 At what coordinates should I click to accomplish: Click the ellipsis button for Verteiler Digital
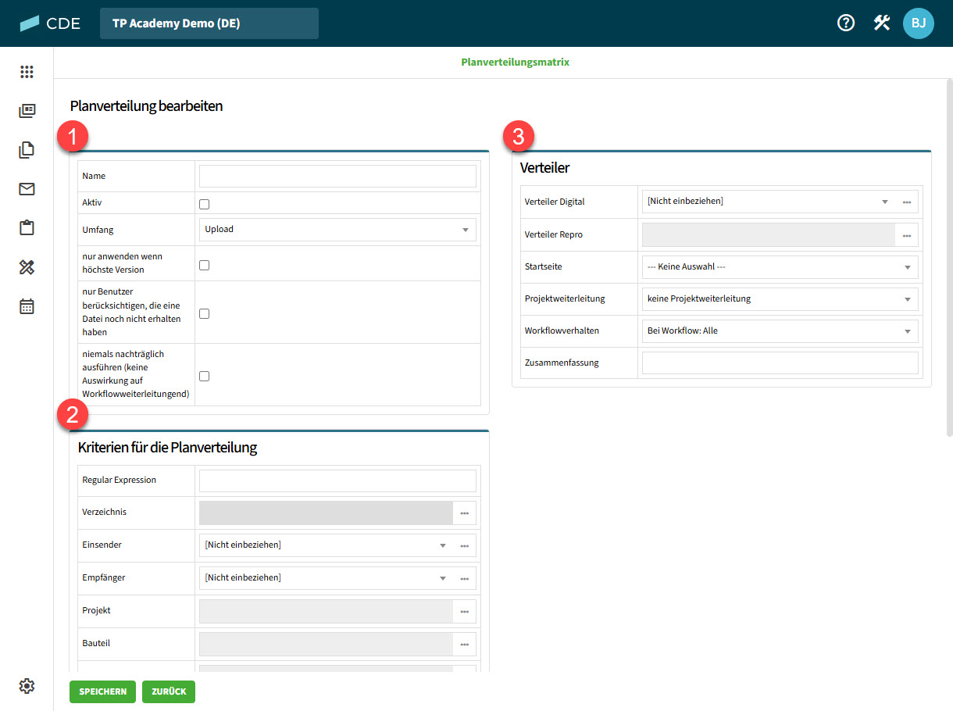click(x=907, y=202)
